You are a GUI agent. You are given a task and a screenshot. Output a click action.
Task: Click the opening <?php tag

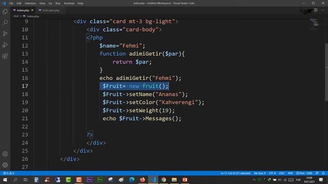click(94, 38)
